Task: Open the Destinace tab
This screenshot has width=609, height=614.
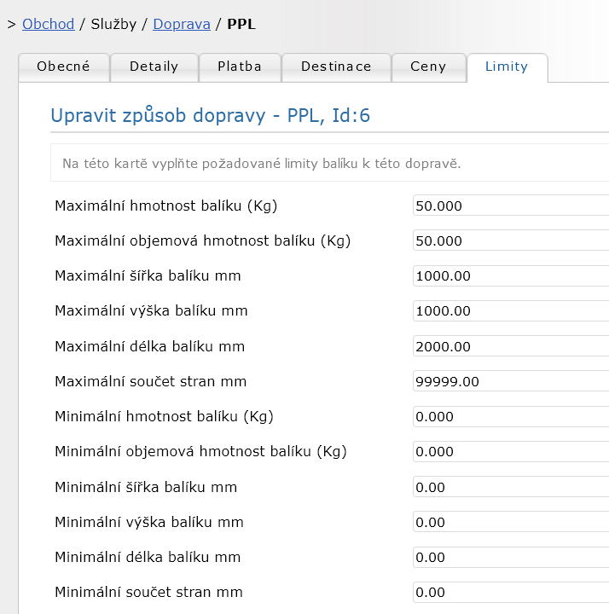Action: click(336, 67)
